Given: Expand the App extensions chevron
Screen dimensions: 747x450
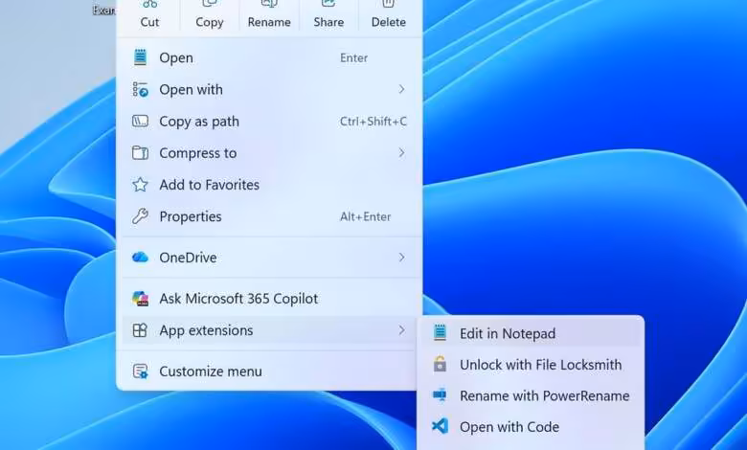Looking at the screenshot, I should point(401,330).
